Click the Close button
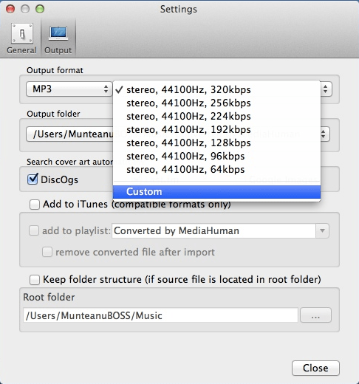This screenshot has height=384, width=359. pos(315,368)
